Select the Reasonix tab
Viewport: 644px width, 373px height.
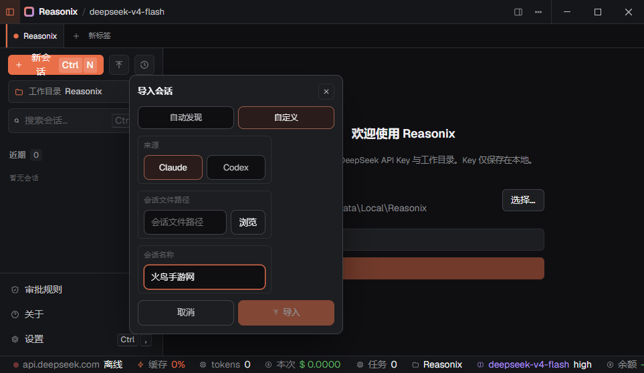pyautogui.click(x=35, y=36)
